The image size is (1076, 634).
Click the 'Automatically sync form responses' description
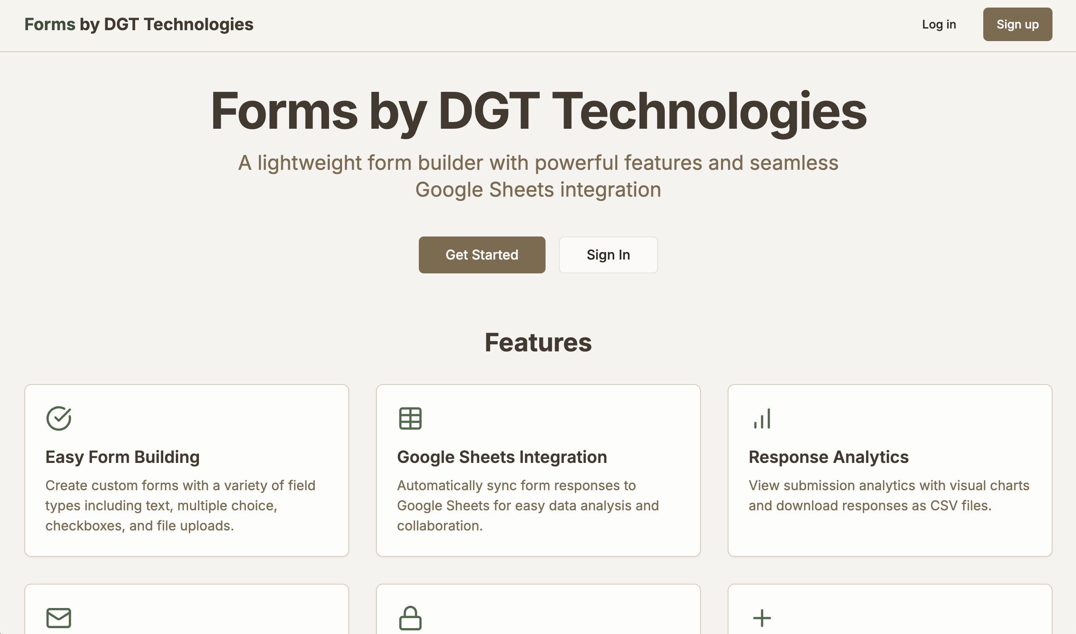click(x=528, y=505)
